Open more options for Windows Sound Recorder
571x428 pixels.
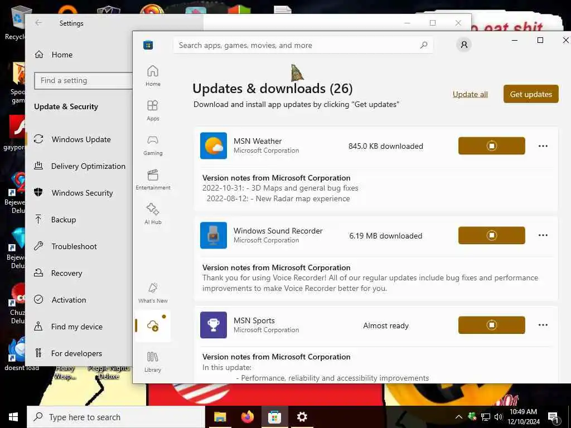coord(543,235)
